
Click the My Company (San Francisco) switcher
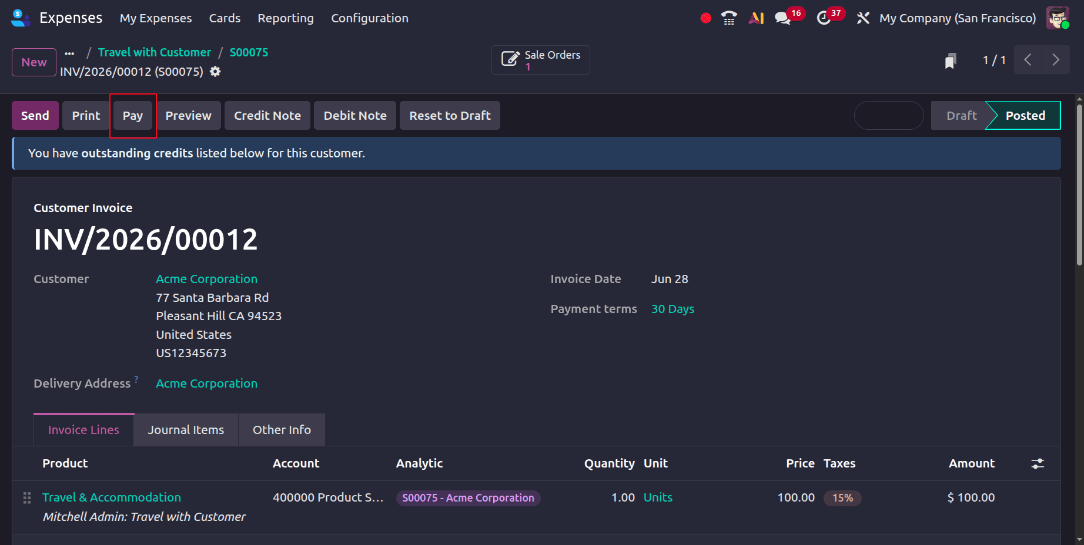coord(958,18)
